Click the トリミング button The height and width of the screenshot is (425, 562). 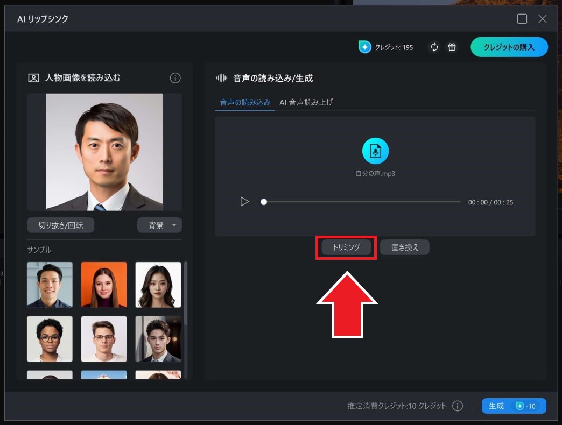point(346,247)
